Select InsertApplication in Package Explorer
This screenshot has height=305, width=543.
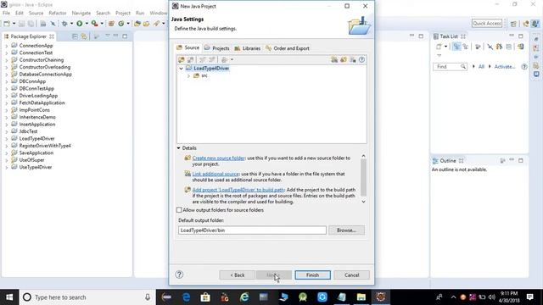coord(37,125)
